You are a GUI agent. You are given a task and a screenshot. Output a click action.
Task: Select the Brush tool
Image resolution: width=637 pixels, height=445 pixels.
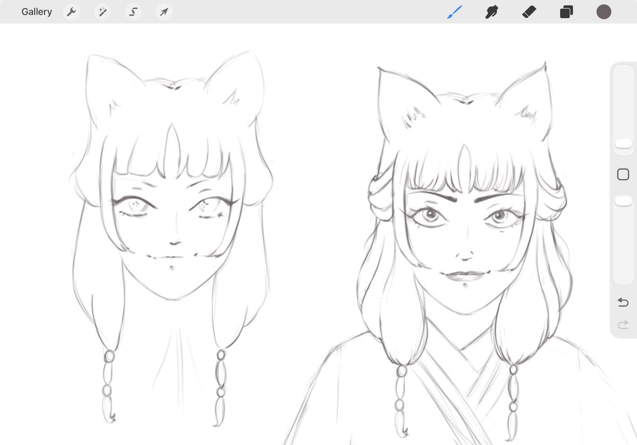pos(455,12)
